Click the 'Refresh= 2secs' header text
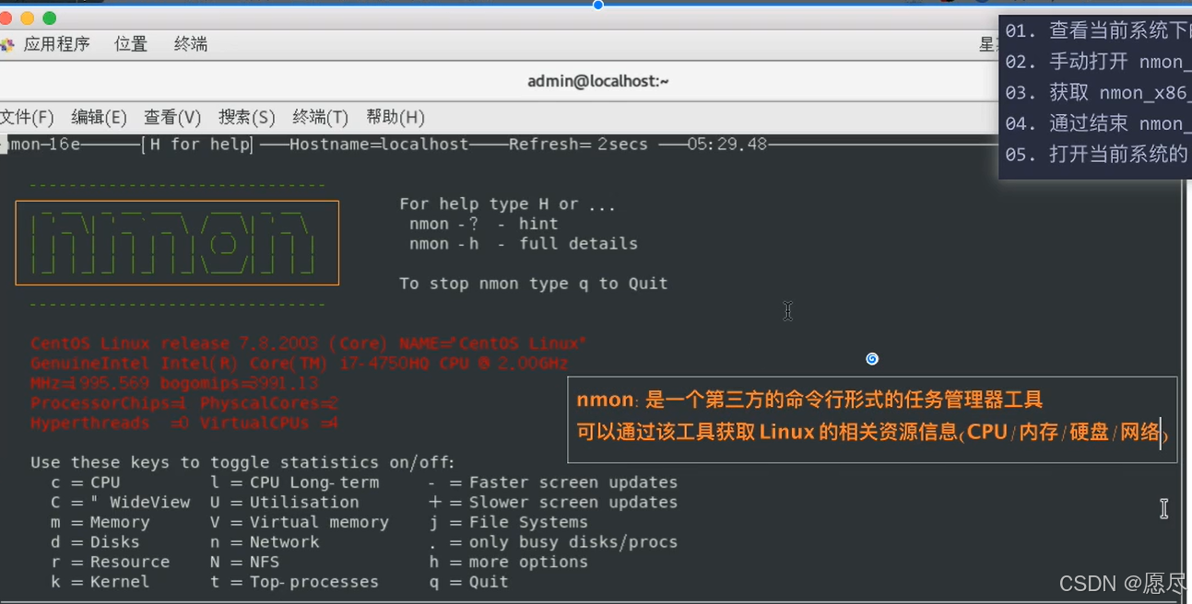The height and width of the screenshot is (604, 1192). pos(578,145)
